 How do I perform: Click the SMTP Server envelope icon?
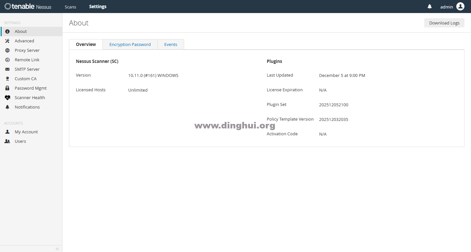[7, 69]
